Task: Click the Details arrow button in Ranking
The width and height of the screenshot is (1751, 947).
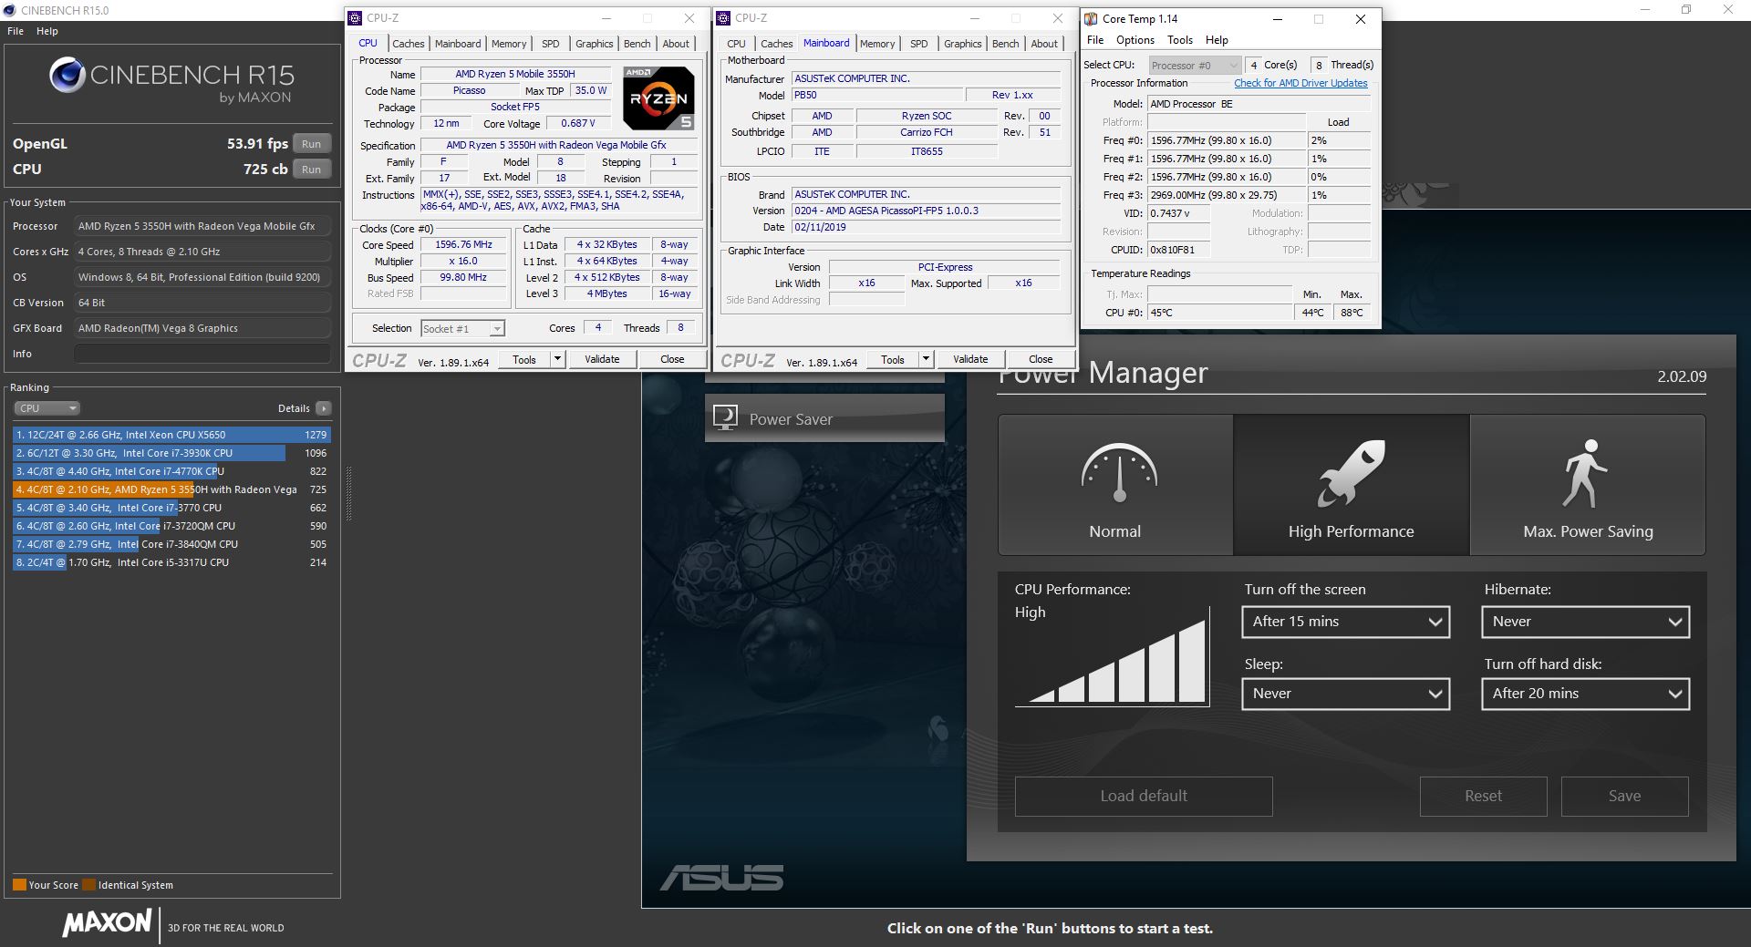Action: point(324,408)
